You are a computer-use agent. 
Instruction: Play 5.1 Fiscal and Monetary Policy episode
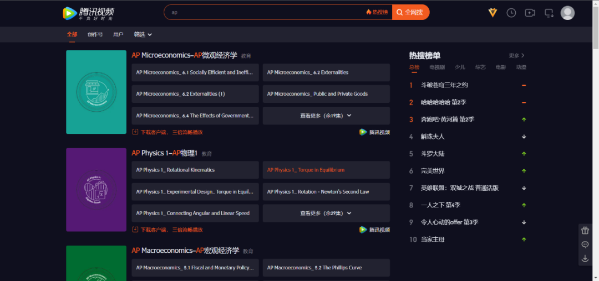[x=195, y=268]
